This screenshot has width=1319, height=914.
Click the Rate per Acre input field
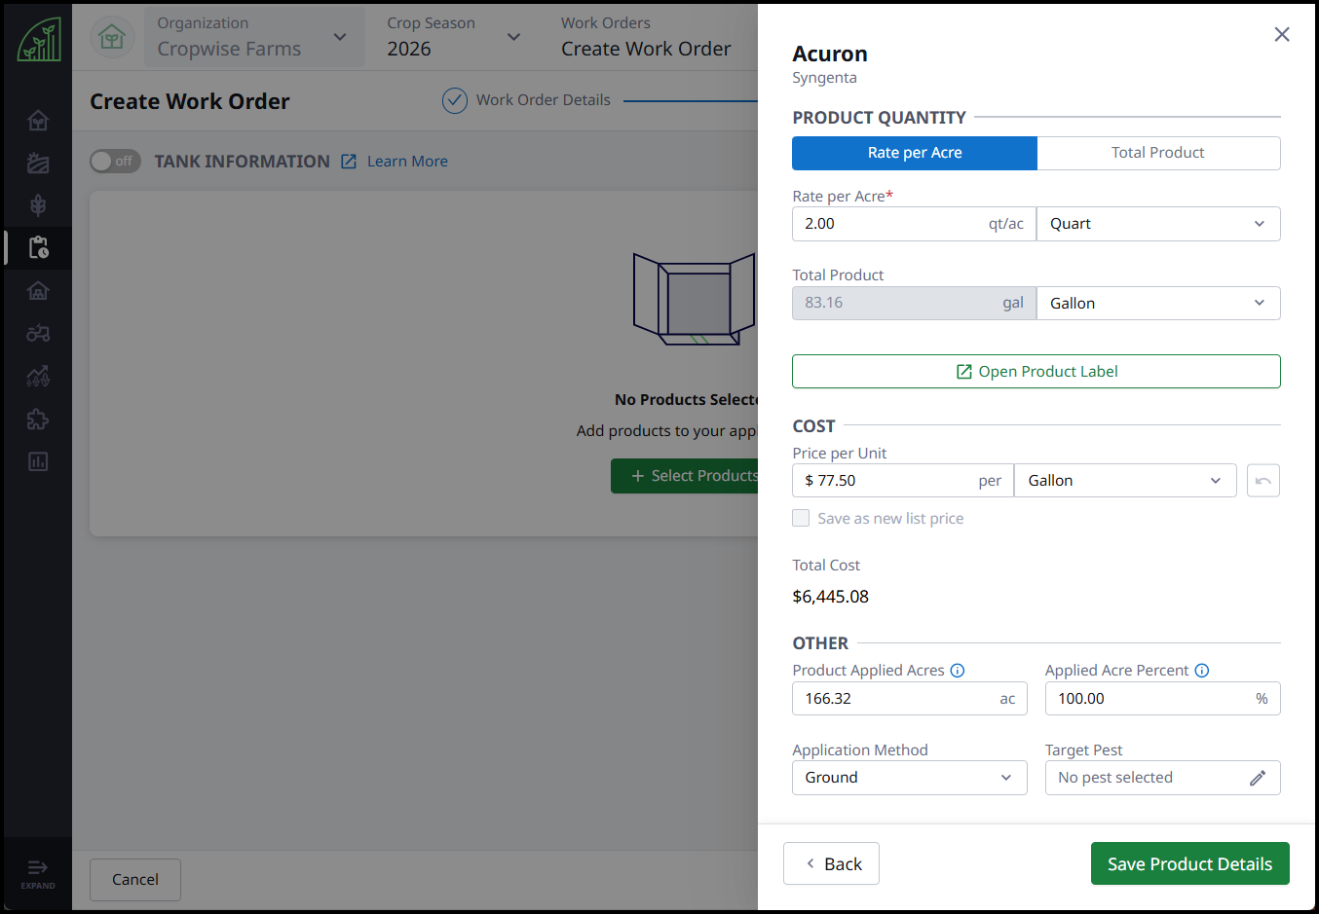(914, 224)
